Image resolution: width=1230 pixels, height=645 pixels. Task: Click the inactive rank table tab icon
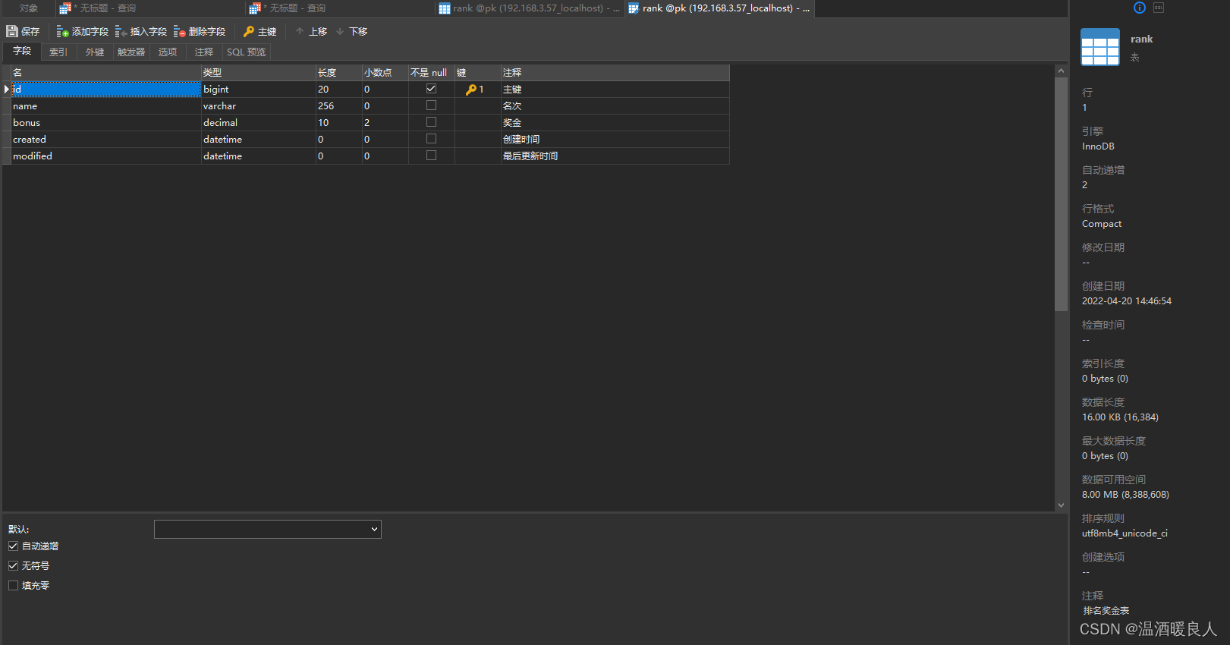tap(445, 8)
